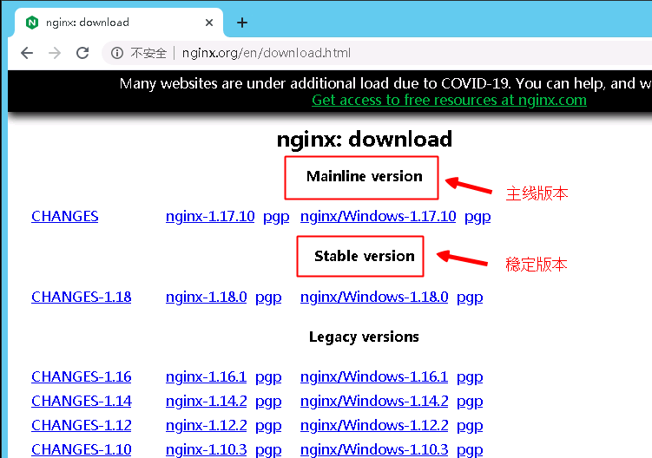Open the mainline CHANGES link

pos(65,216)
